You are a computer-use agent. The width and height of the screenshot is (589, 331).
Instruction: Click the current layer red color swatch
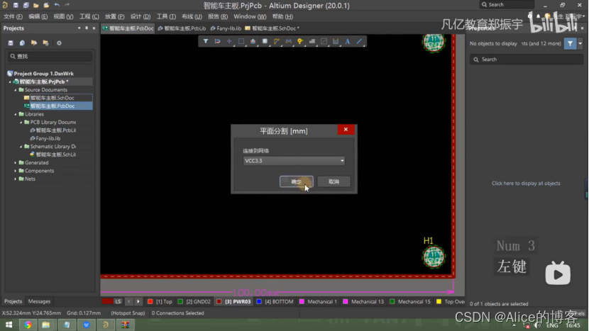pos(107,301)
